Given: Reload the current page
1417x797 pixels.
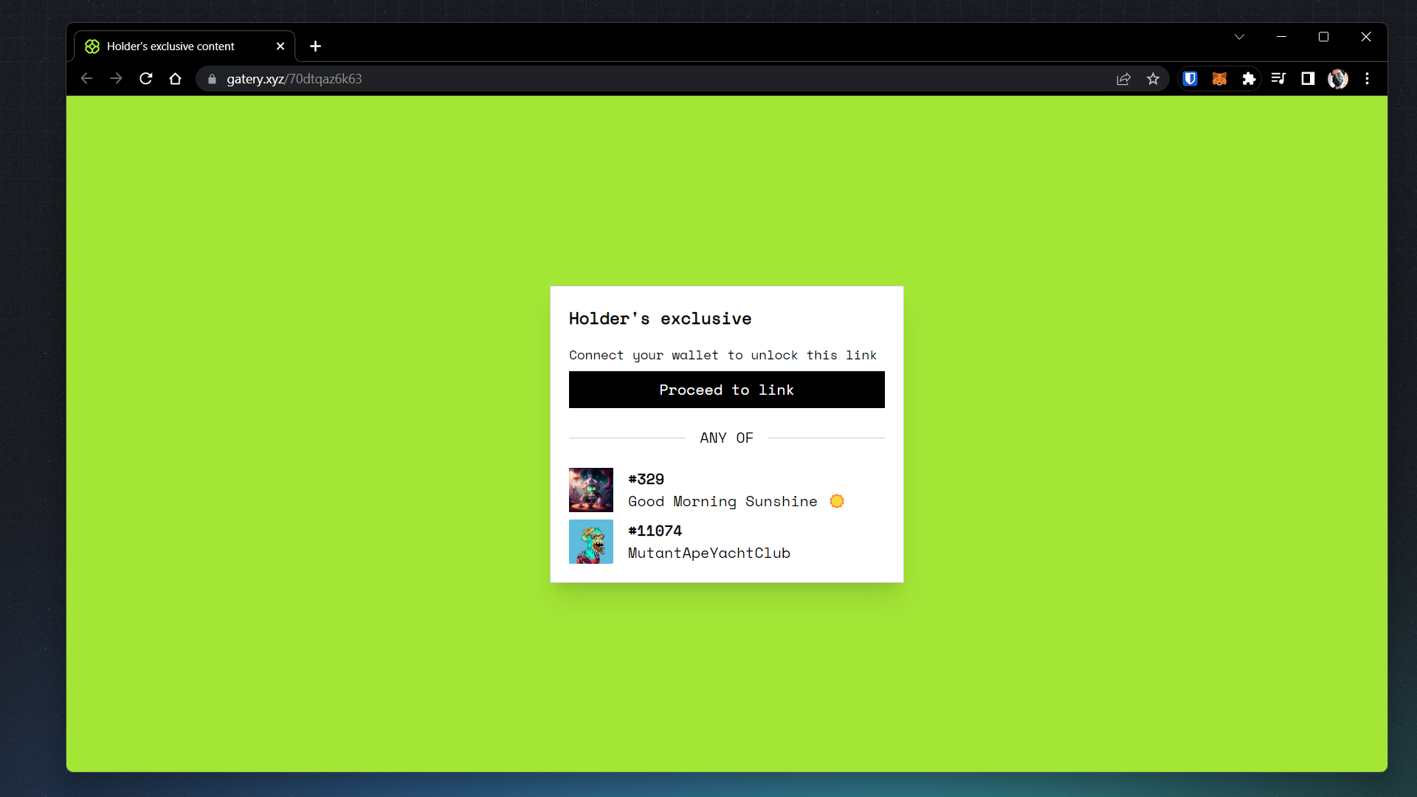Looking at the screenshot, I should (x=146, y=79).
